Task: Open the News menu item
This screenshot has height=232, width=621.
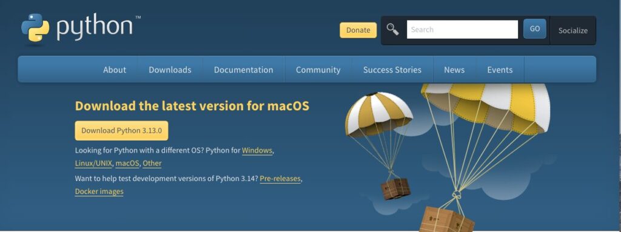Action: [x=454, y=70]
